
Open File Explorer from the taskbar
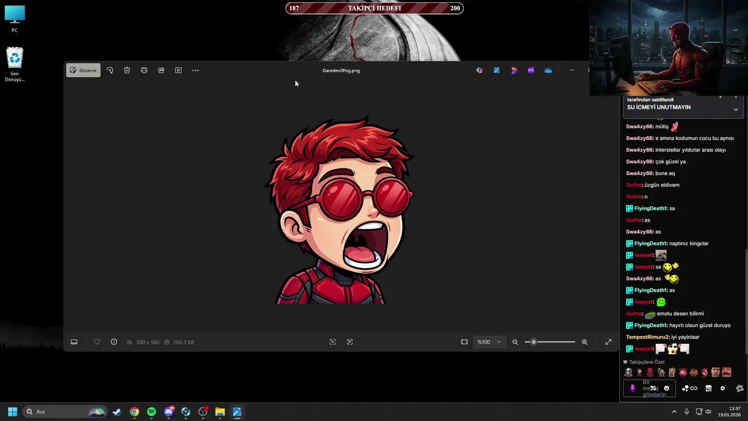point(220,412)
